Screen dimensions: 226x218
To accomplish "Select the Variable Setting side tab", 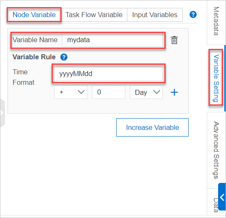I will coord(216,78).
